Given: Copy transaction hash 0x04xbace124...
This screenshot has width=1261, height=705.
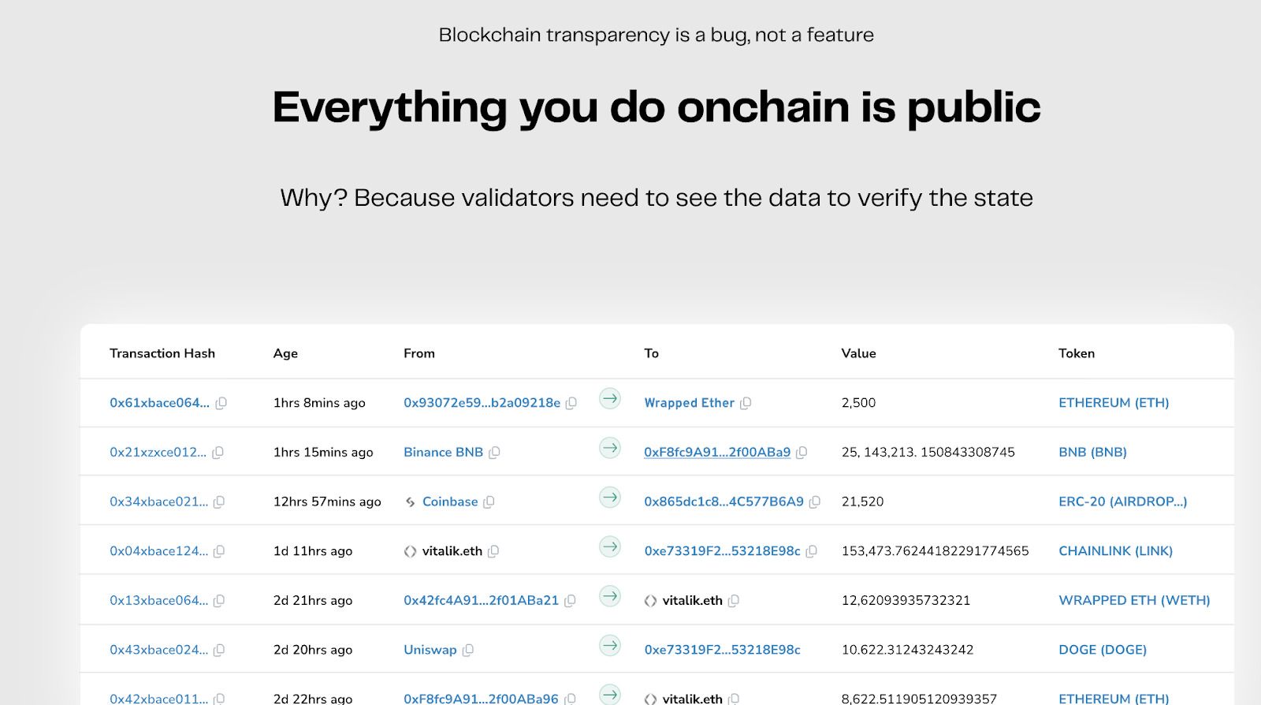Looking at the screenshot, I should pyautogui.click(x=219, y=551).
